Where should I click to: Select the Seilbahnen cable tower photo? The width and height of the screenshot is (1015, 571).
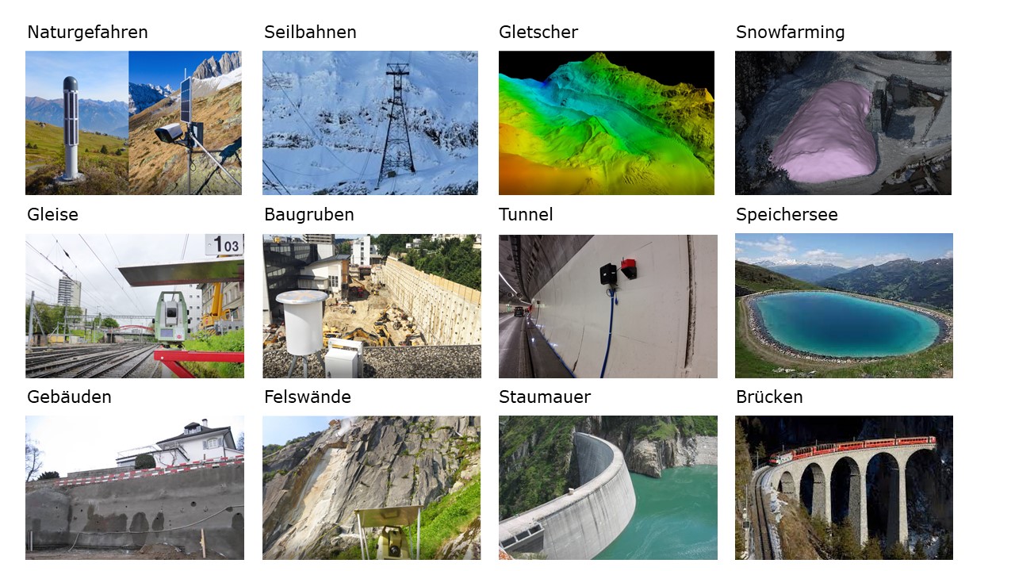tap(370, 123)
